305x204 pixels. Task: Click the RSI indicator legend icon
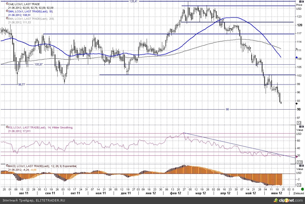pos(7,127)
